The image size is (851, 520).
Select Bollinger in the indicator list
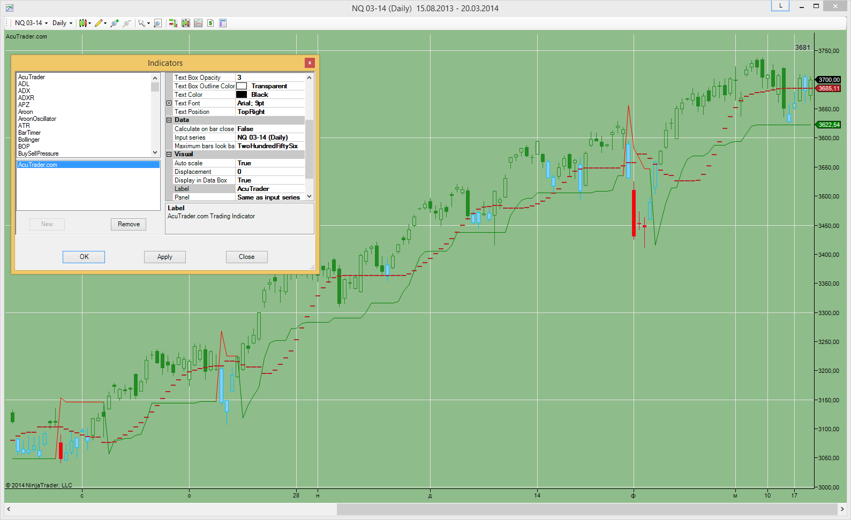coord(29,140)
